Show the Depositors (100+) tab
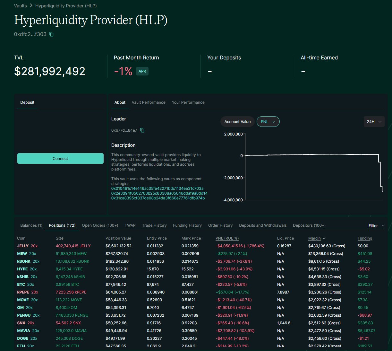 coord(309,225)
